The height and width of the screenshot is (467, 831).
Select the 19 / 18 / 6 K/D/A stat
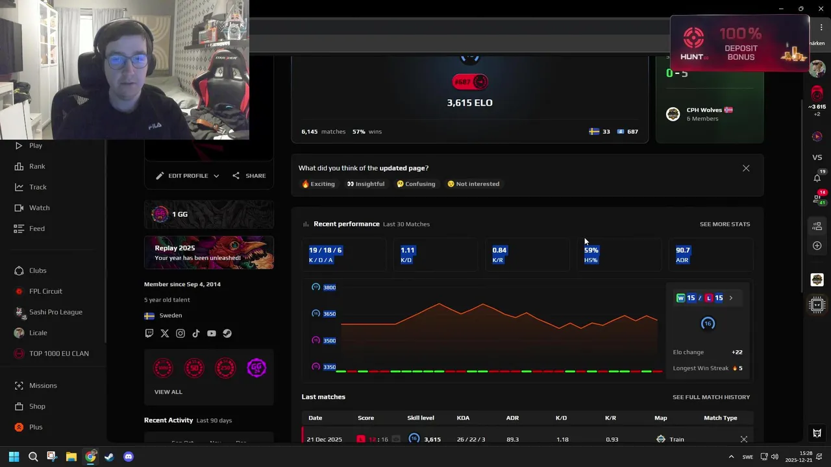click(x=344, y=255)
